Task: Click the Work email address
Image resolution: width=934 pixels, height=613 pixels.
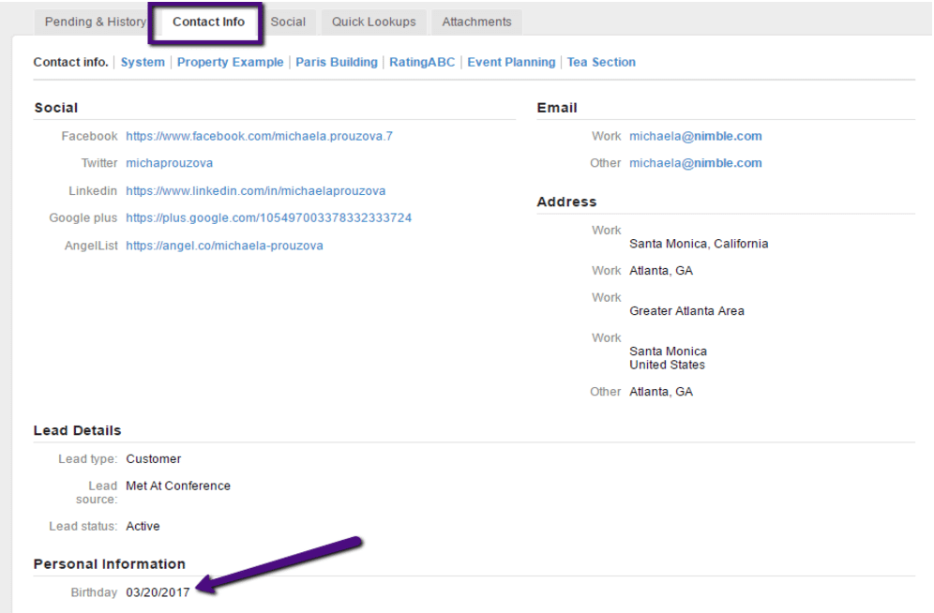Action: click(695, 136)
